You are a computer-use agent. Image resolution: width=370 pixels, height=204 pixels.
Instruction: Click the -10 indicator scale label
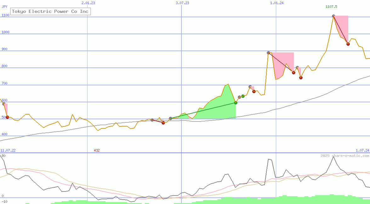click(4, 202)
